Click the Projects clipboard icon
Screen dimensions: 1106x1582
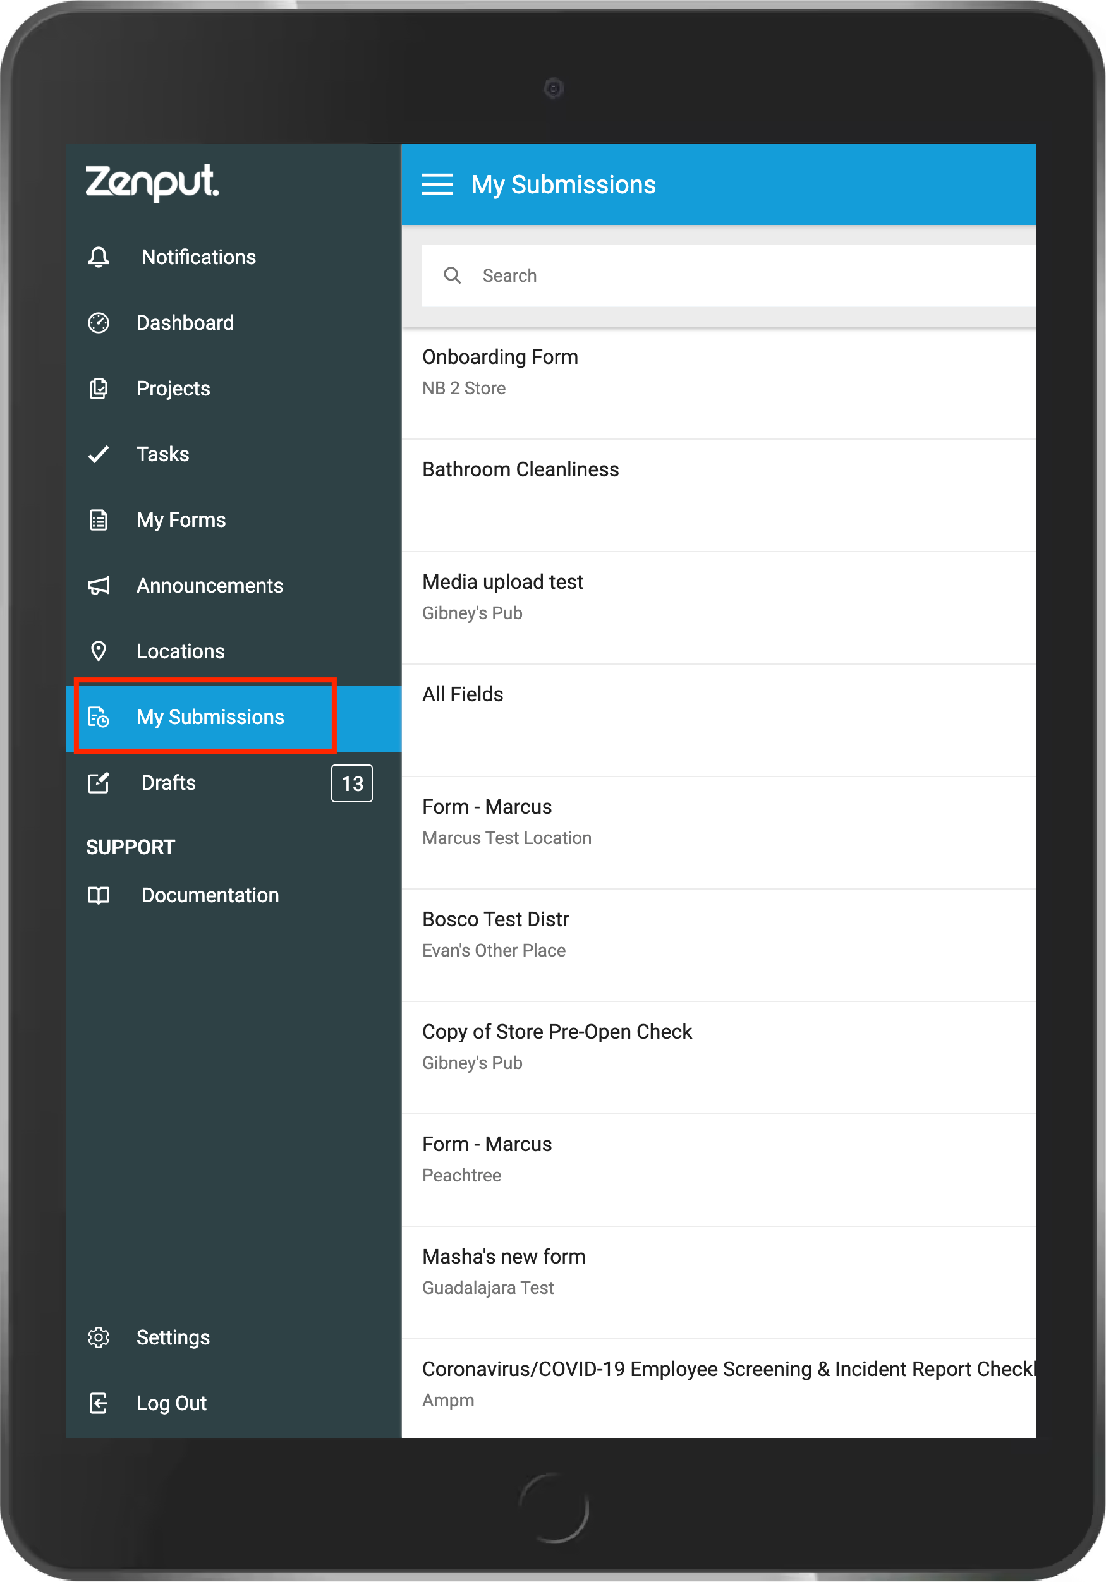point(99,388)
